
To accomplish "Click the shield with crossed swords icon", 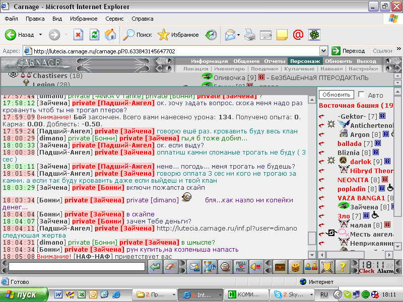I will (x=326, y=267).
